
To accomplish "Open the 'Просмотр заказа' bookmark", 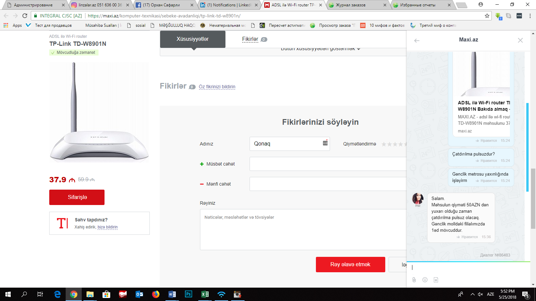I will coord(332,25).
